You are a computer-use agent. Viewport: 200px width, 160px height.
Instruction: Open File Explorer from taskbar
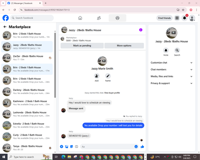pos(69,157)
